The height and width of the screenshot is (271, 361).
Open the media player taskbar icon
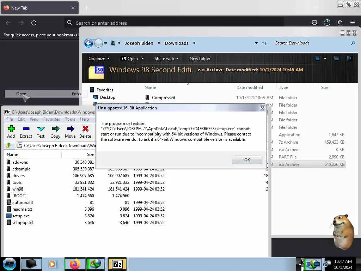point(52,264)
